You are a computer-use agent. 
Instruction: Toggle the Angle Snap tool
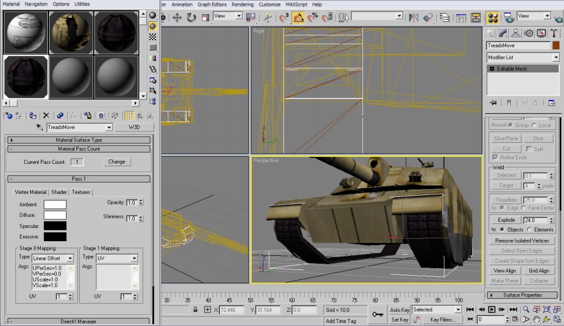pyautogui.click(x=300, y=18)
